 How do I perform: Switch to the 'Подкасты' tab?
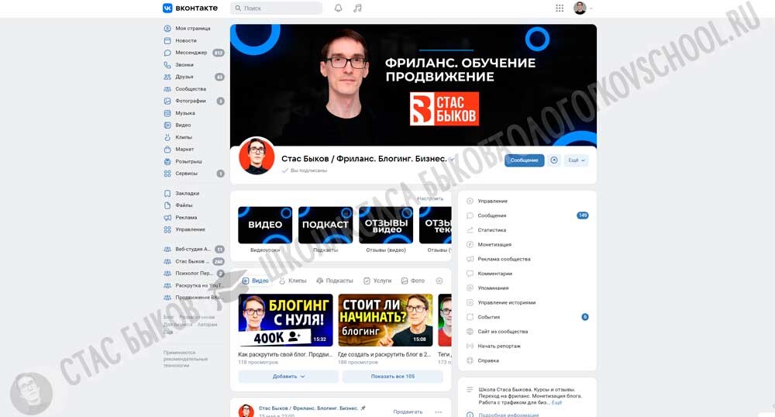334,281
